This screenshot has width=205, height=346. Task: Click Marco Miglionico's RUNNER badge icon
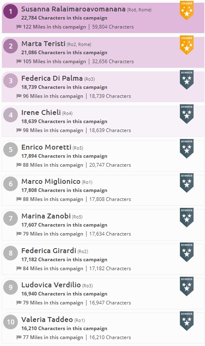(x=187, y=183)
